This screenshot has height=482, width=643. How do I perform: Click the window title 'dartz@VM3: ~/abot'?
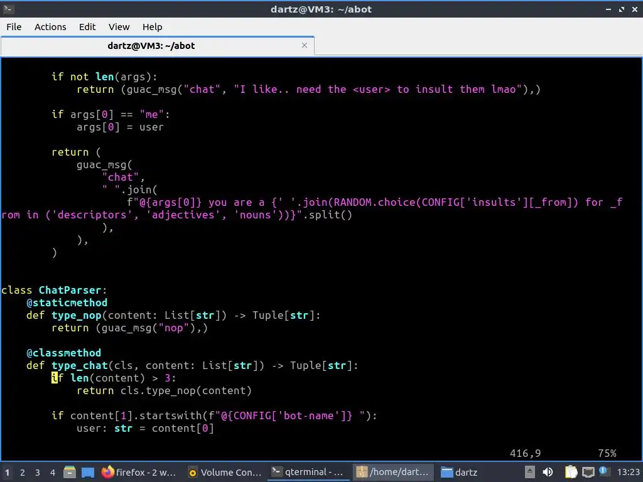click(x=321, y=9)
